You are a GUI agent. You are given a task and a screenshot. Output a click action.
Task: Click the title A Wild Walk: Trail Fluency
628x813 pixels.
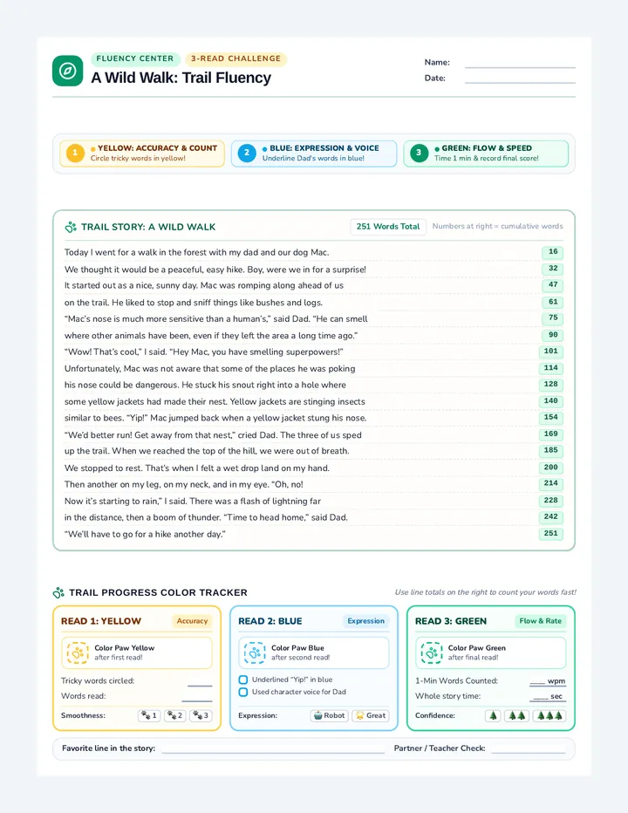click(181, 78)
